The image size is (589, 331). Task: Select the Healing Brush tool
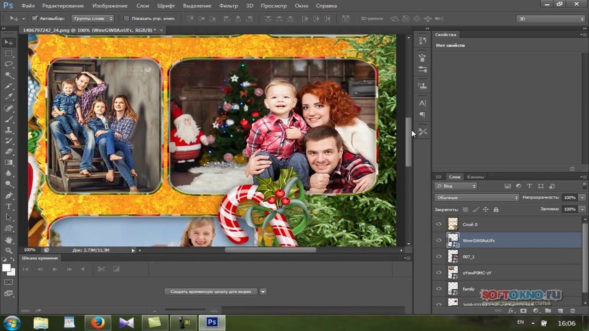pyautogui.click(x=9, y=108)
